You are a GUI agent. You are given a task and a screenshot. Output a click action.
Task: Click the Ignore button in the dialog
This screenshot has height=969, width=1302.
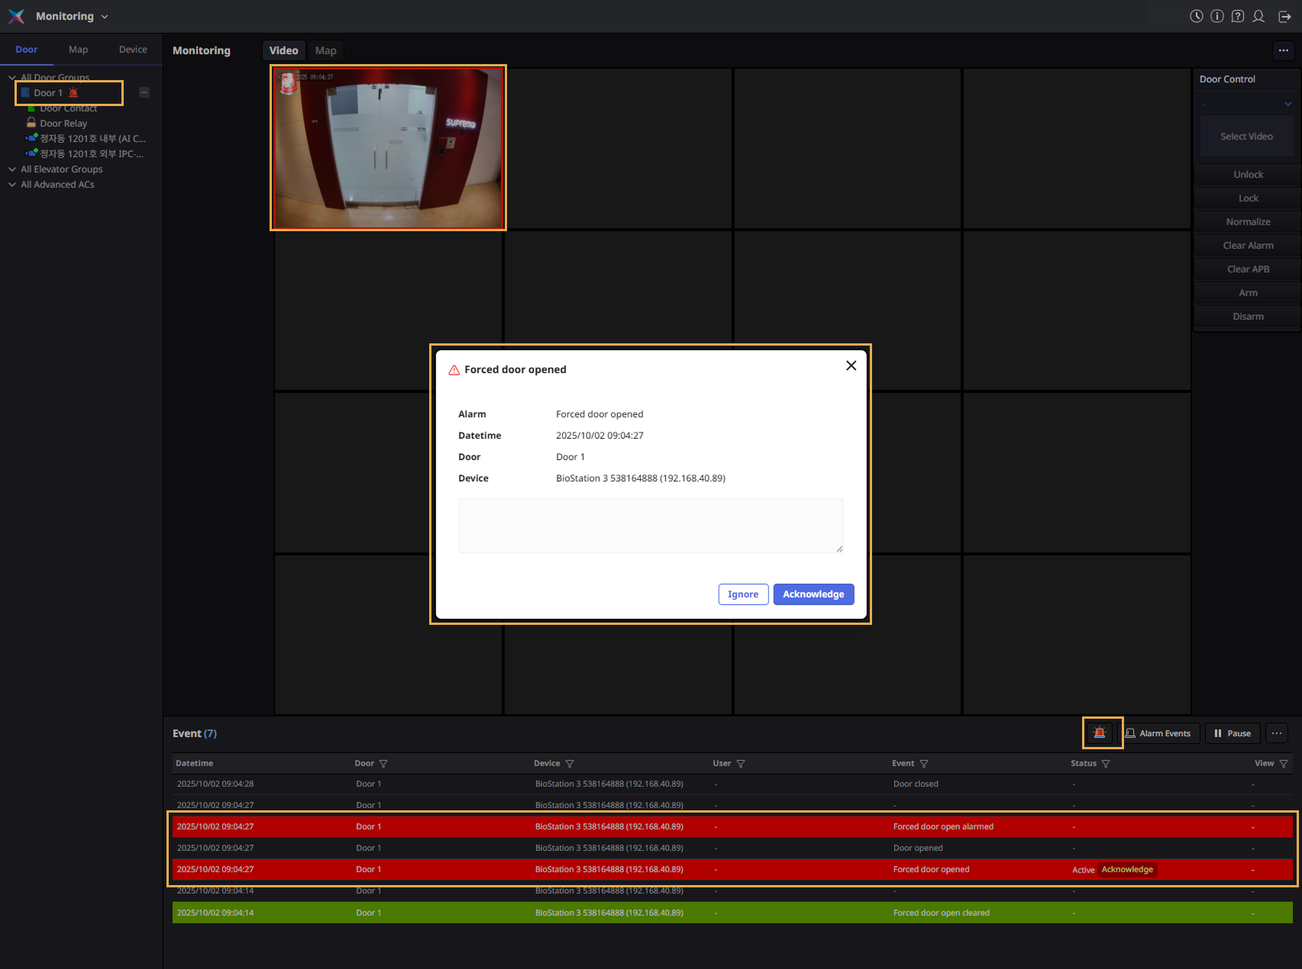743,594
